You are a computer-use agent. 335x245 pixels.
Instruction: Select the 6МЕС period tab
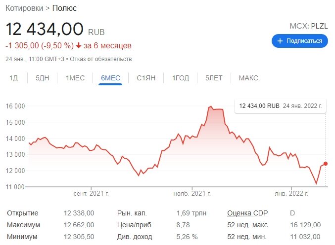(110, 78)
